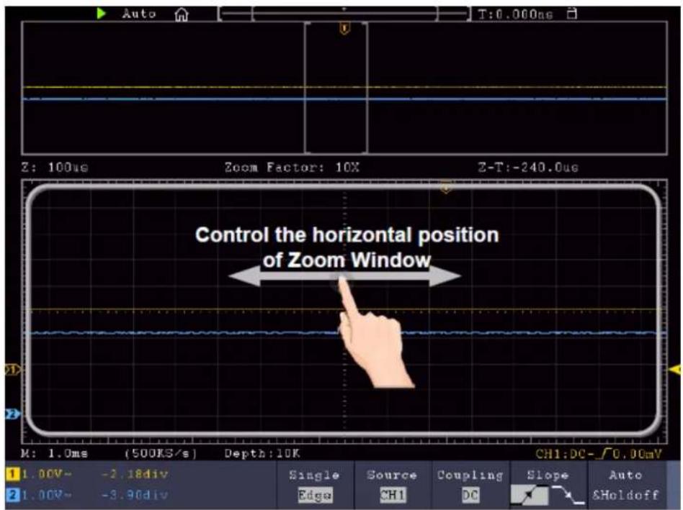Click the blue channel 2 badge
The image size is (683, 510).
(x=13, y=494)
